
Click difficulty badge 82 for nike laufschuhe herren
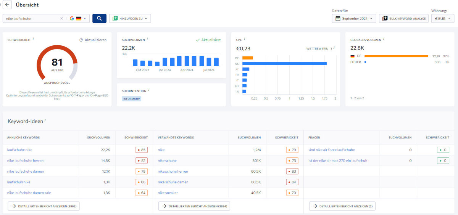(141, 160)
